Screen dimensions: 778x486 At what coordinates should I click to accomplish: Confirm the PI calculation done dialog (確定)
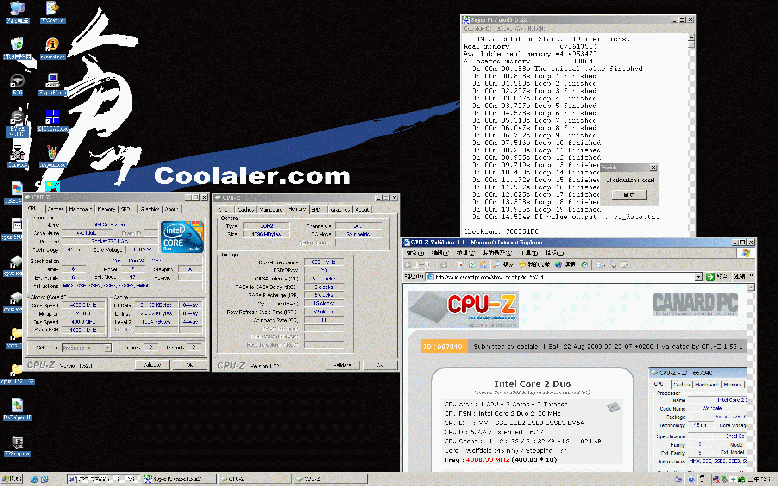pyautogui.click(x=629, y=195)
